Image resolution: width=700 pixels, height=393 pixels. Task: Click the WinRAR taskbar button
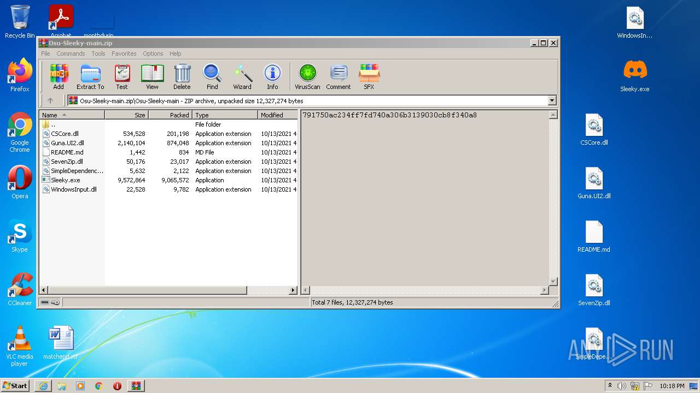click(136, 385)
